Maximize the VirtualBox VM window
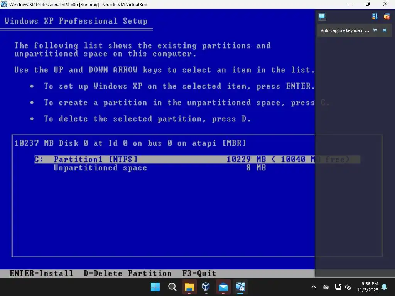 pyautogui.click(x=368, y=4)
